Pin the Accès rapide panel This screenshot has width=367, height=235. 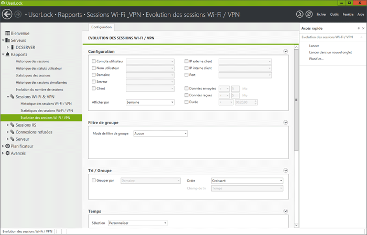(x=359, y=28)
